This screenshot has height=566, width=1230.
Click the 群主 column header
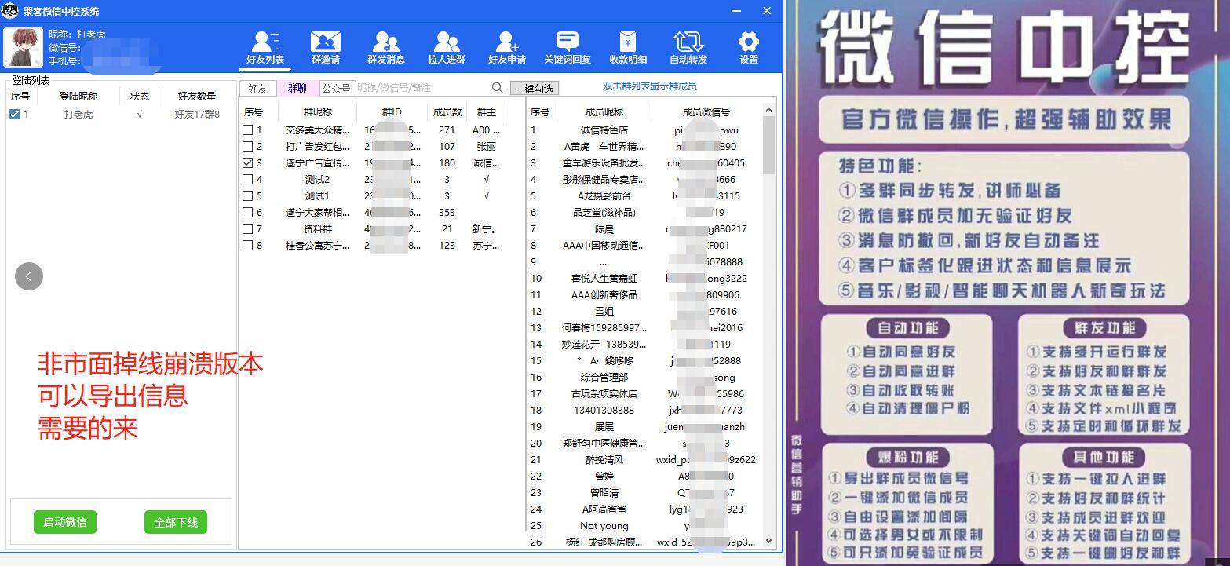pyautogui.click(x=487, y=112)
